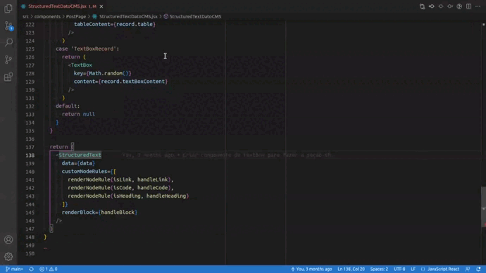Click 'renderNodeRule(isHeading, handleHeading)' line

[x=128, y=196]
